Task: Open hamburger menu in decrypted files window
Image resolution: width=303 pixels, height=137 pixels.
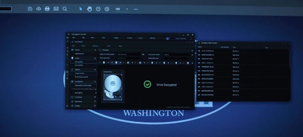Action: (199, 43)
